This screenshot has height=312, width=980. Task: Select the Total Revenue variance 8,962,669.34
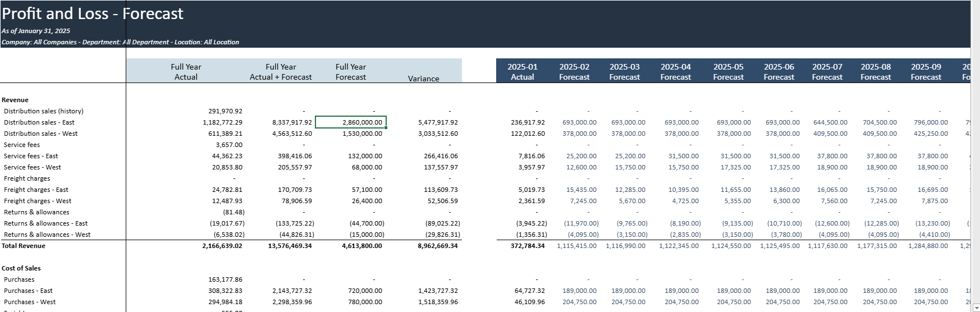[x=438, y=246]
